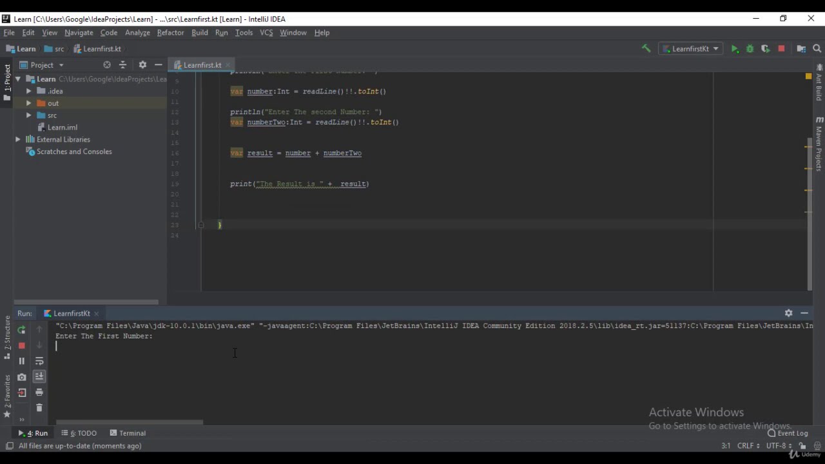Start debugging with the bug icon

[x=750, y=49]
